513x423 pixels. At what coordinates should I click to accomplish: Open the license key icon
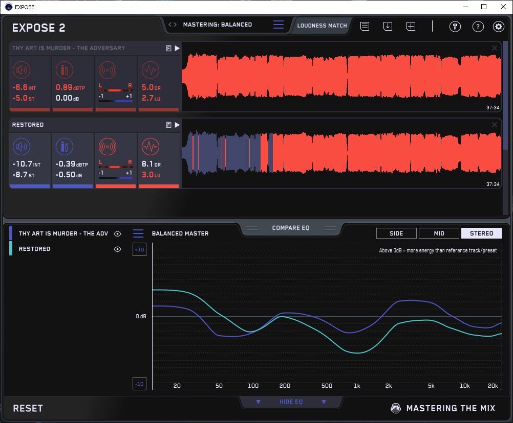[x=455, y=27]
